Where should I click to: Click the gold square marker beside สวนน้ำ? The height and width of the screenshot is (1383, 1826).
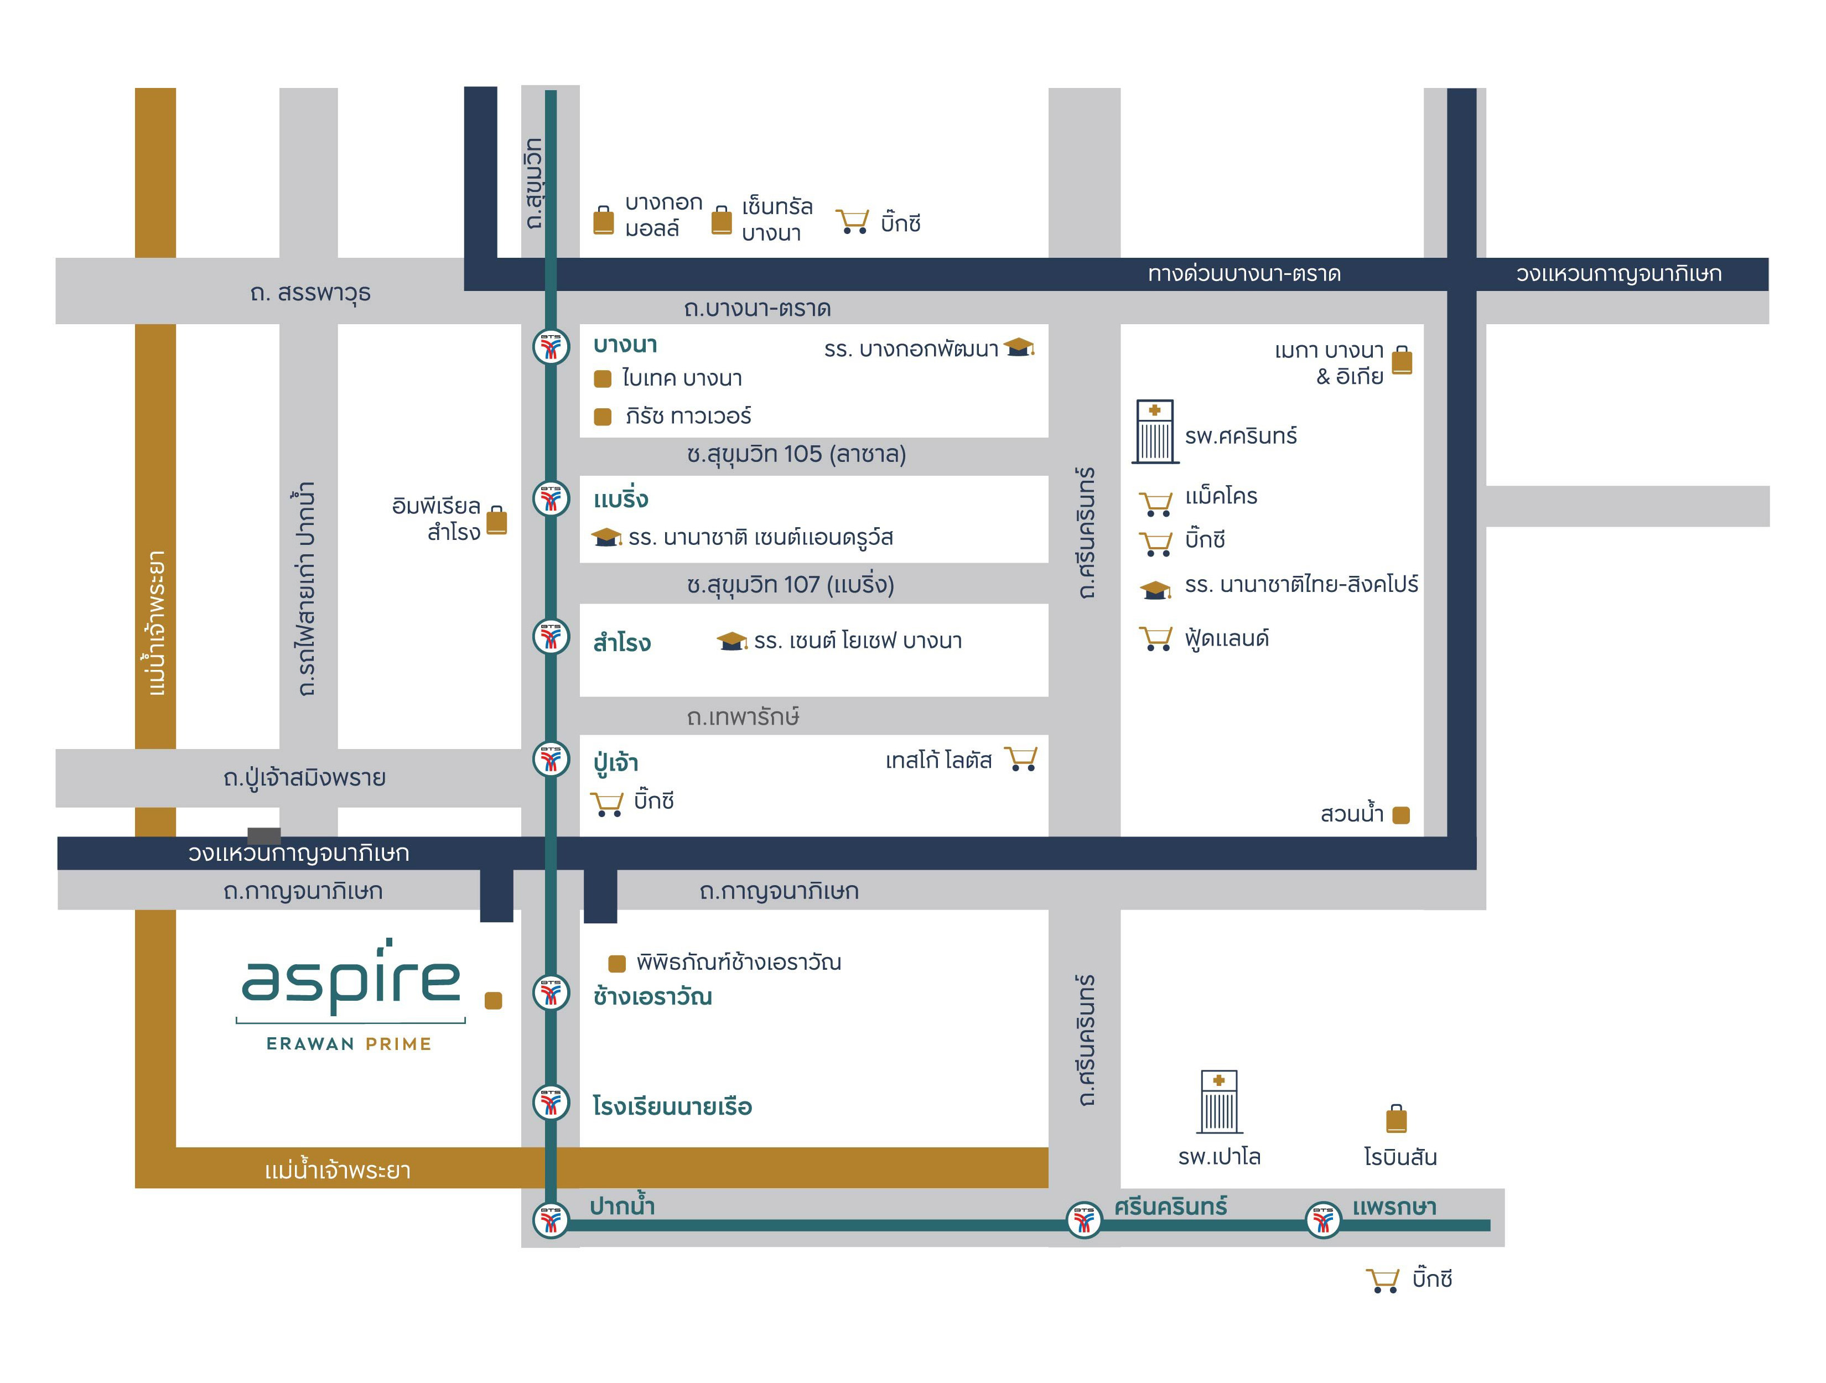[x=1401, y=815]
